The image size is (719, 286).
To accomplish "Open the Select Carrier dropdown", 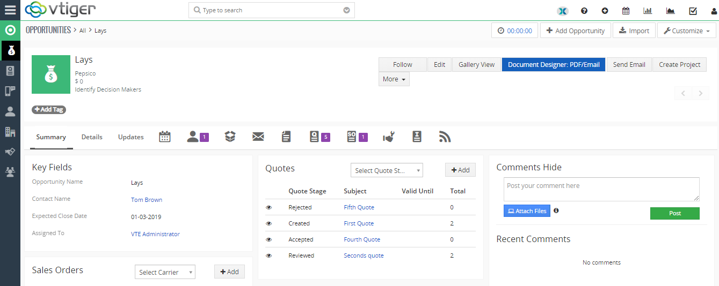I will point(165,272).
